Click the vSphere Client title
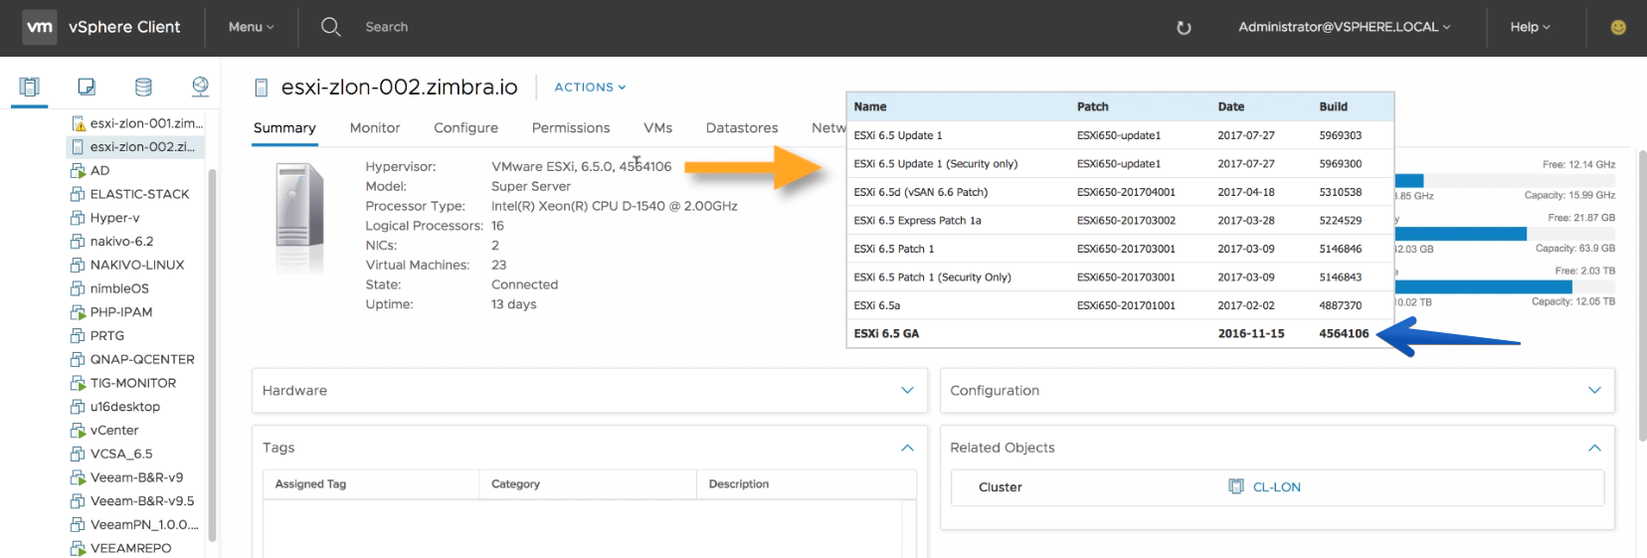Screen dimensions: 1647x558 (124, 27)
